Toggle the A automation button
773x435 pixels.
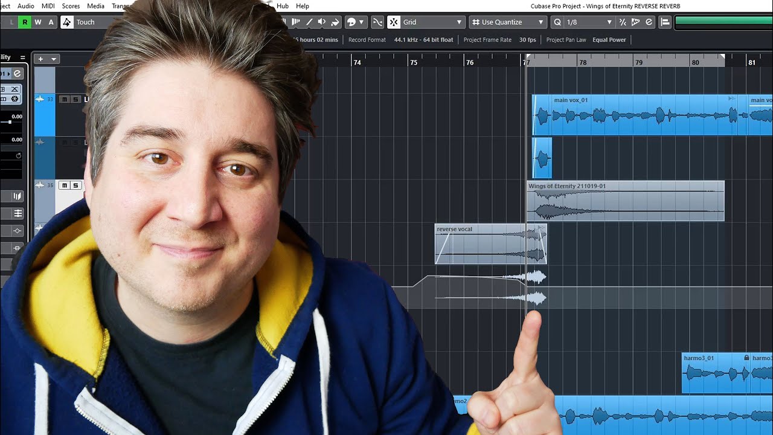(51, 22)
